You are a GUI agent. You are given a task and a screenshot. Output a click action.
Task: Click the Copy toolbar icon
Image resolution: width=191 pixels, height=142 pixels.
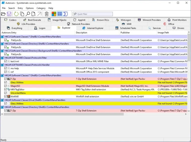pos(22,14)
